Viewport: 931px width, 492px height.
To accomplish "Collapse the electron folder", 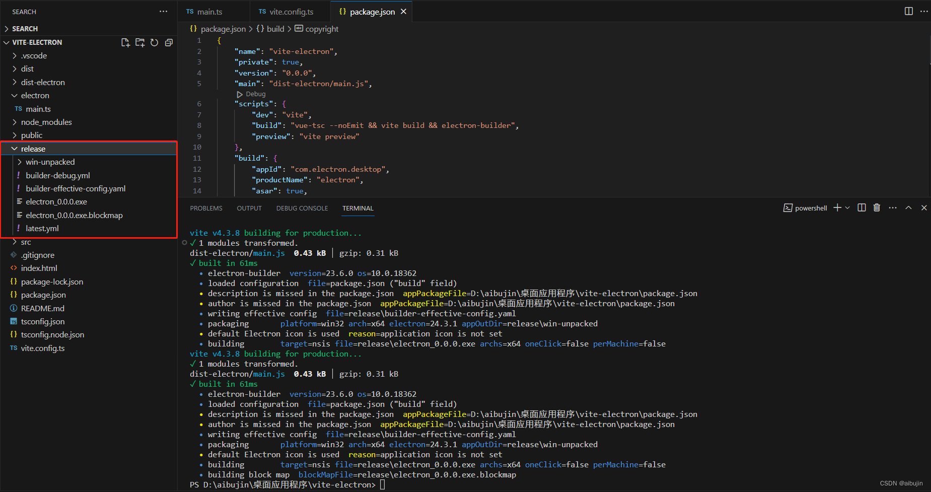I will coord(89,95).
